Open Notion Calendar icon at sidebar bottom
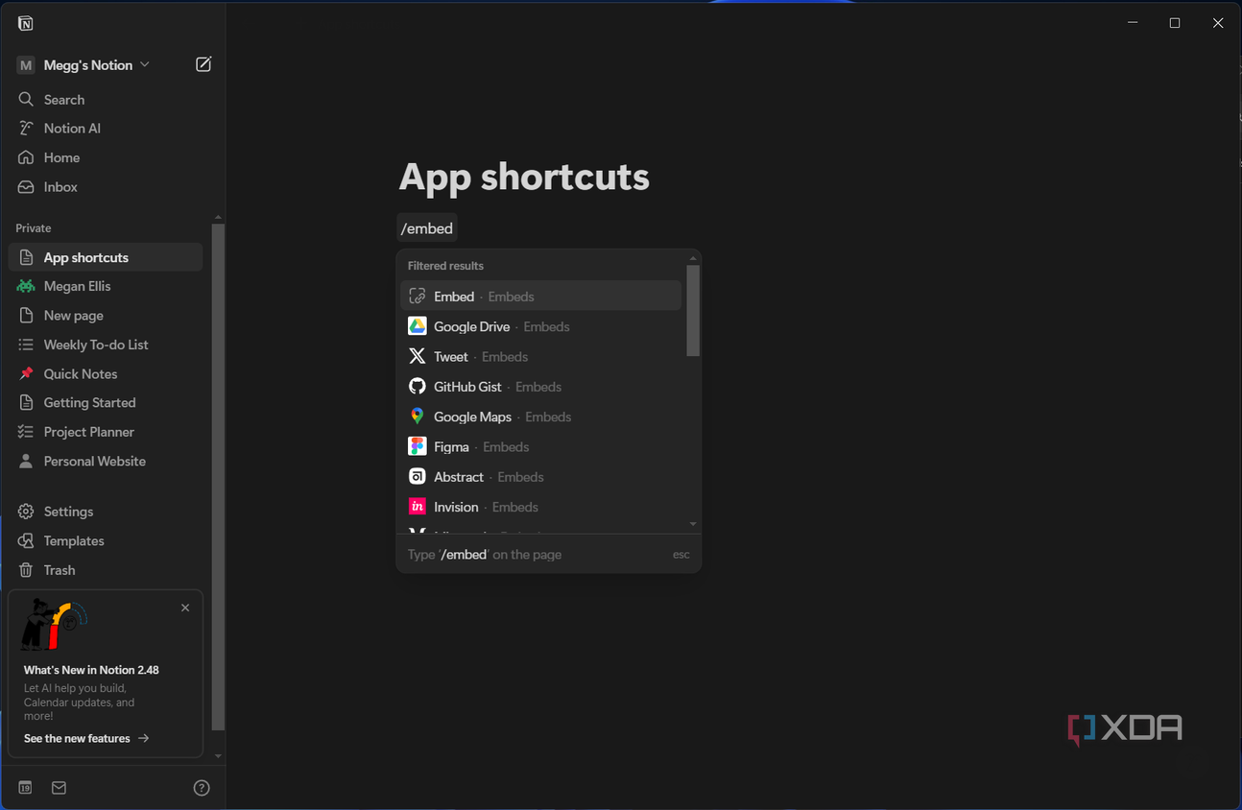Viewport: 1242px width, 810px height. pyautogui.click(x=26, y=788)
